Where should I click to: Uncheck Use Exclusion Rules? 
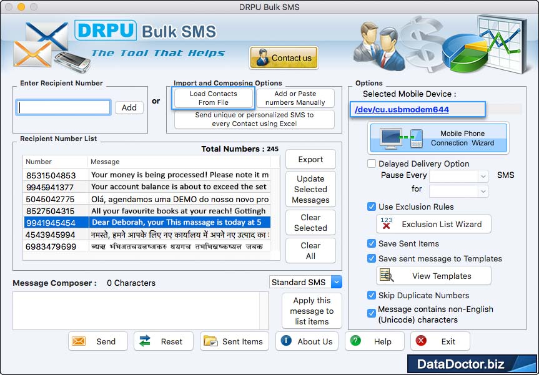click(x=371, y=207)
